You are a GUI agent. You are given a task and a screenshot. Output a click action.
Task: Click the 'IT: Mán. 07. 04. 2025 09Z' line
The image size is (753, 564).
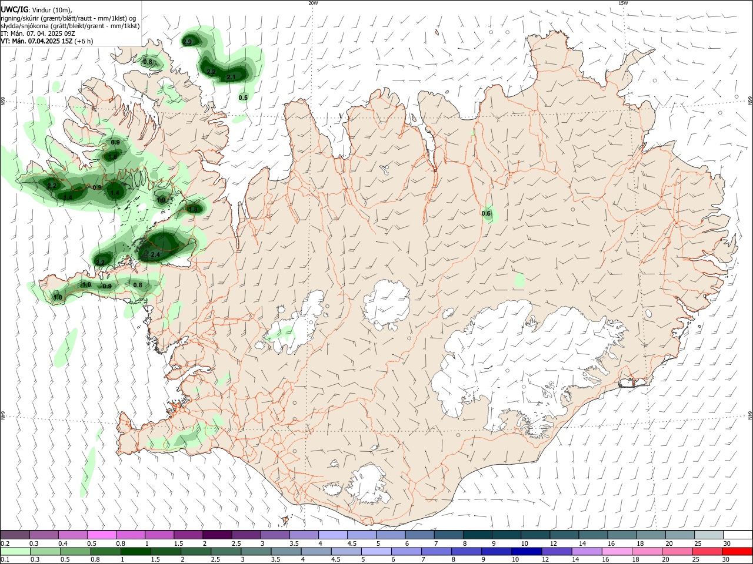pyautogui.click(x=38, y=33)
